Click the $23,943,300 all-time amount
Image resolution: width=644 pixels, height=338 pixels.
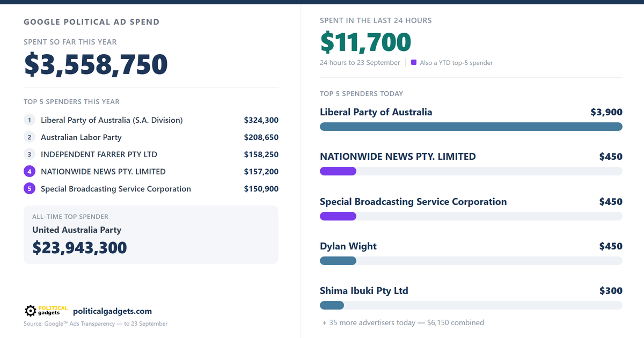tap(79, 247)
